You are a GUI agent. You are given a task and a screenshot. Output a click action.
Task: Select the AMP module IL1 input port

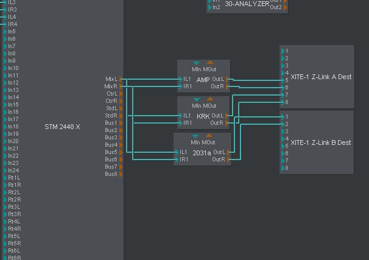180,79
